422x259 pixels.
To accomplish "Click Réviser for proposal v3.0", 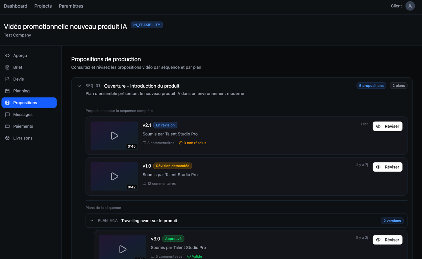I will pos(388,240).
